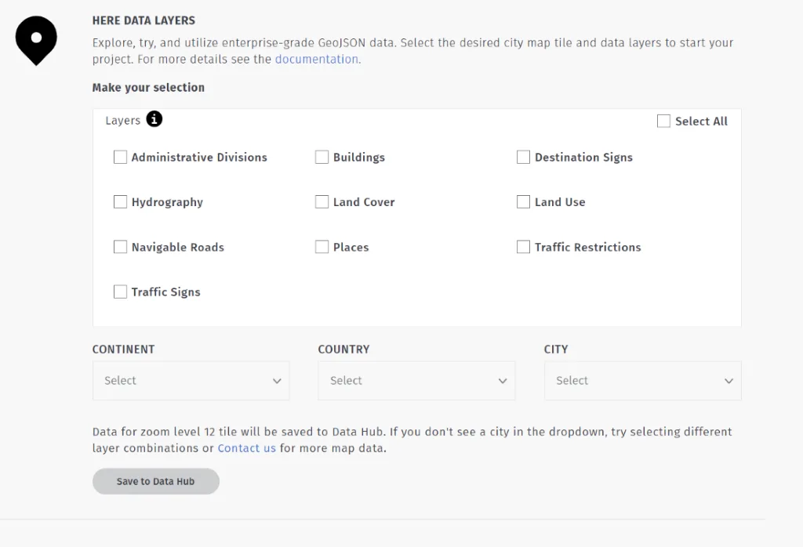Image resolution: width=803 pixels, height=547 pixels.
Task: Click the black map pin icon
Action: coord(36,41)
